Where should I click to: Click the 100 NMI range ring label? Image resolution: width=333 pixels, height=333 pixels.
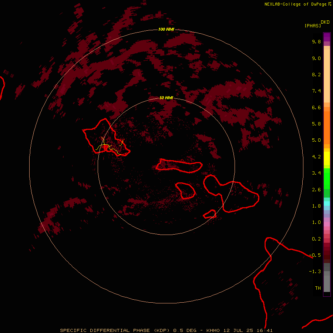pos(166,29)
